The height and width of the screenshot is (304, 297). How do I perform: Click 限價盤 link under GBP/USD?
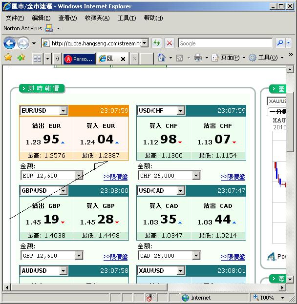click(115, 257)
